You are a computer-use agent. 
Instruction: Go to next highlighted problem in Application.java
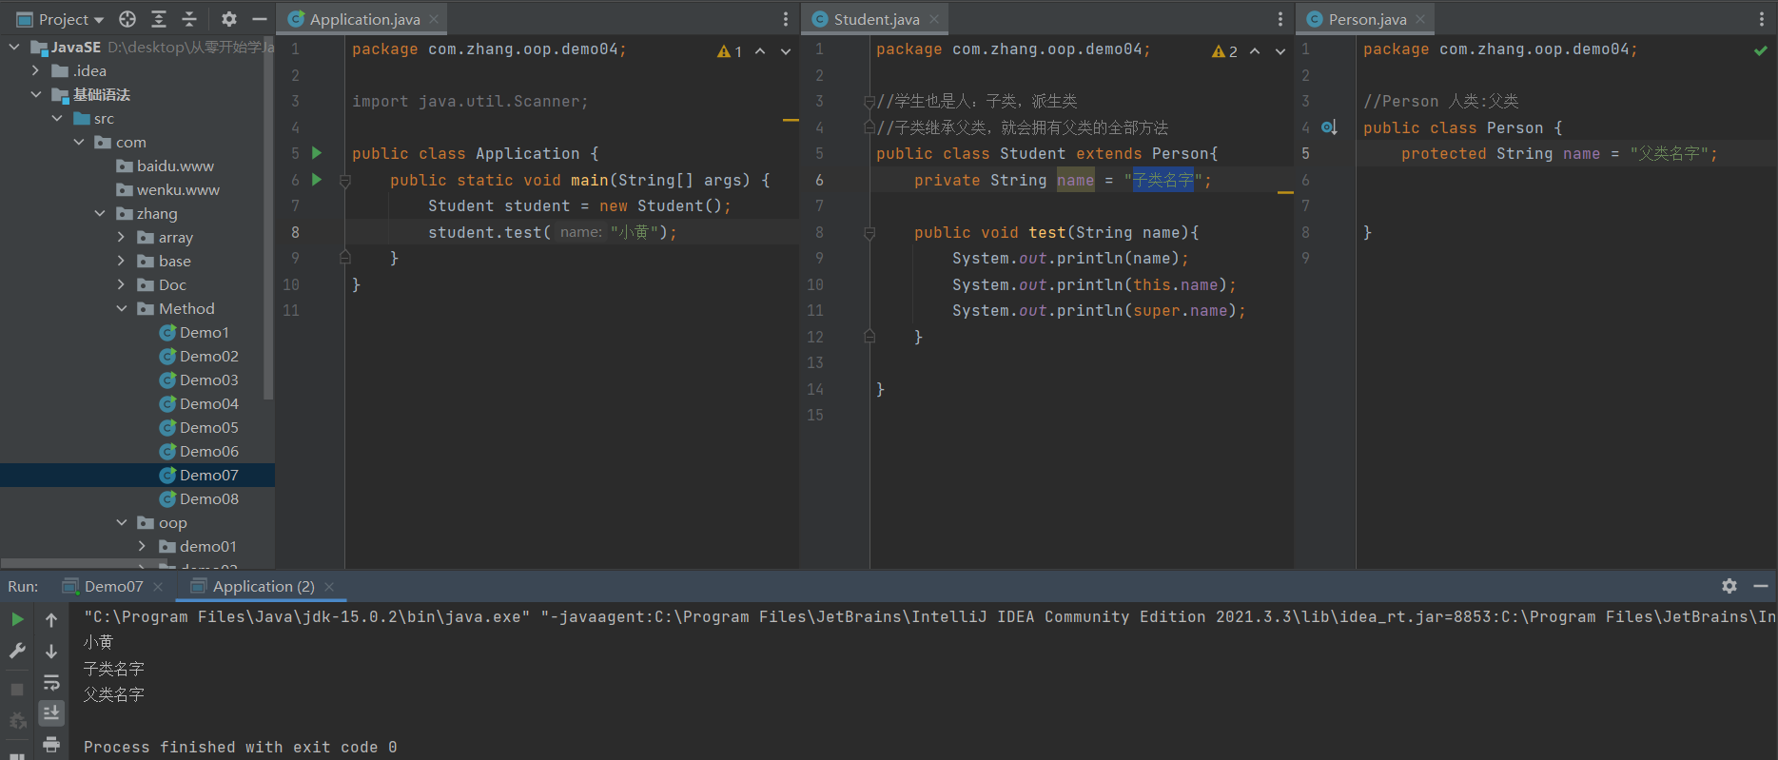click(786, 51)
